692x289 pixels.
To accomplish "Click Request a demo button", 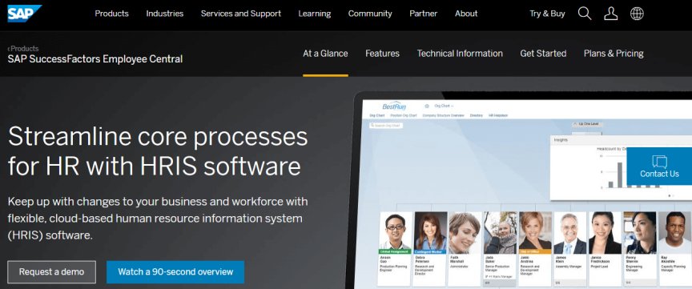I will tap(51, 272).
